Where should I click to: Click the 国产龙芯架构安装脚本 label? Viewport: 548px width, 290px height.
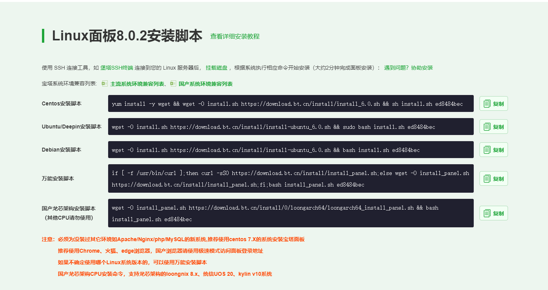(68, 208)
